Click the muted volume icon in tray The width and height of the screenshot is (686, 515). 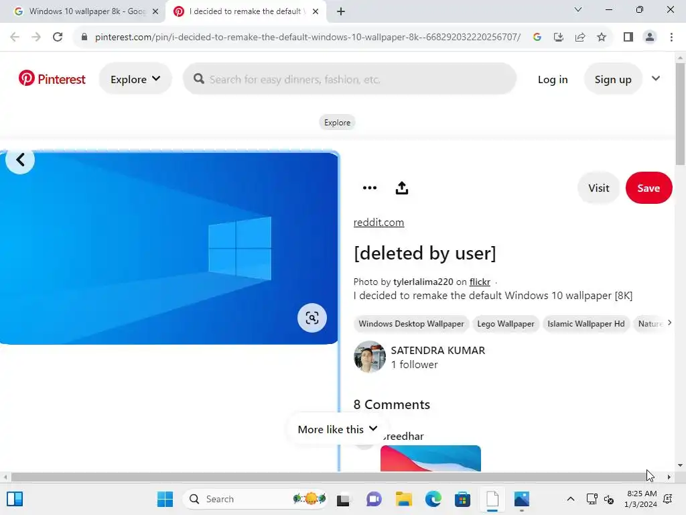(609, 499)
